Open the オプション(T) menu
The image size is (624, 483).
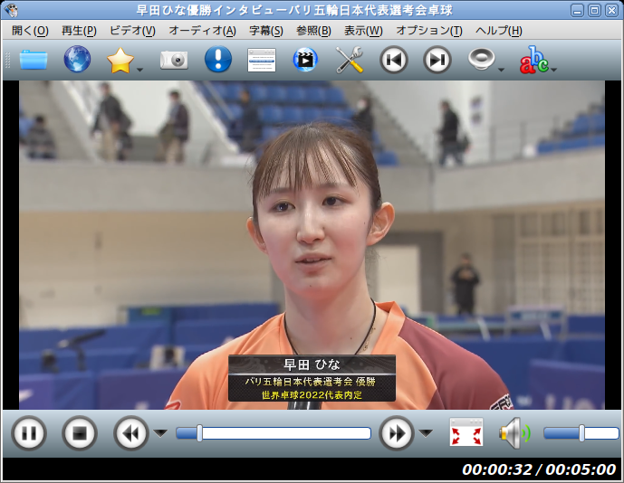coord(429,31)
